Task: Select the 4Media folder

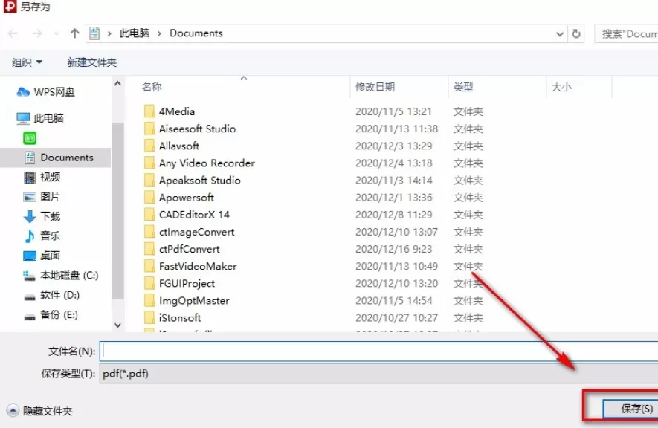Action: coord(177,111)
